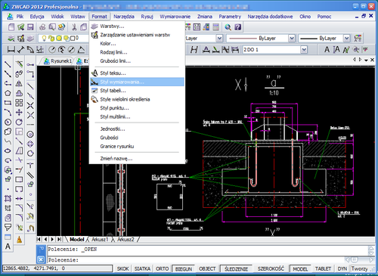
Task: Click the MODEL button in status bar
Action: (300, 269)
